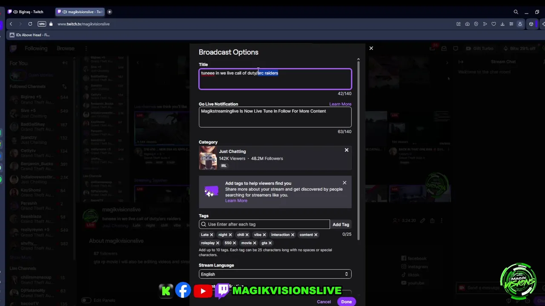Viewport: 545px width, 306px height.
Task: Dismiss the add tags tip banner
Action: [x=344, y=183]
